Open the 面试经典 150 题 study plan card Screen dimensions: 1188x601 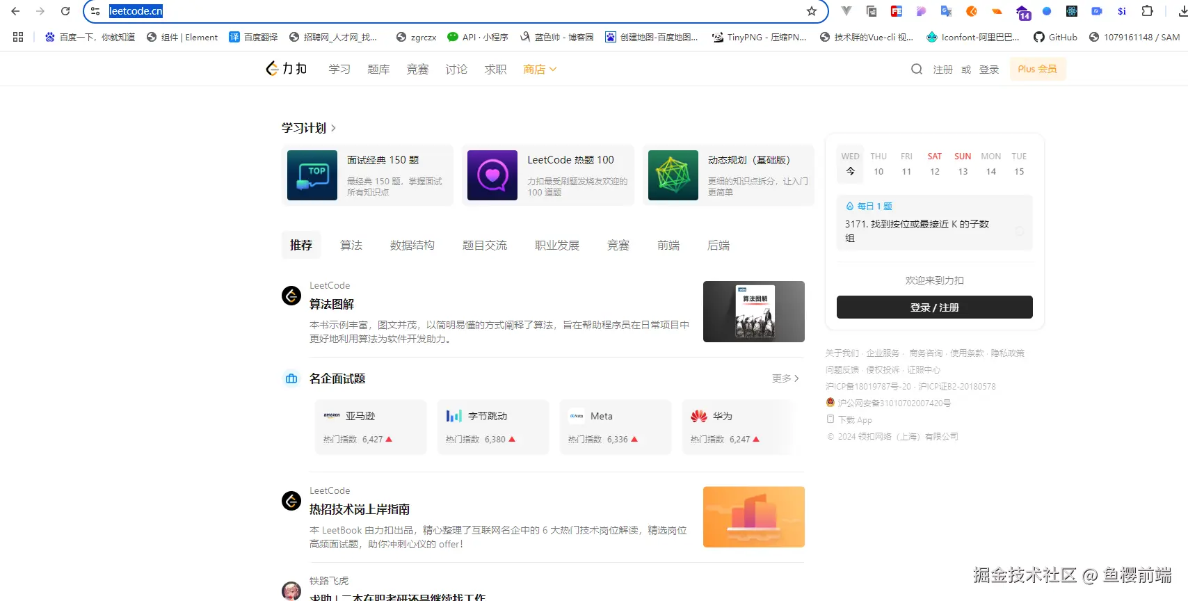(x=367, y=175)
